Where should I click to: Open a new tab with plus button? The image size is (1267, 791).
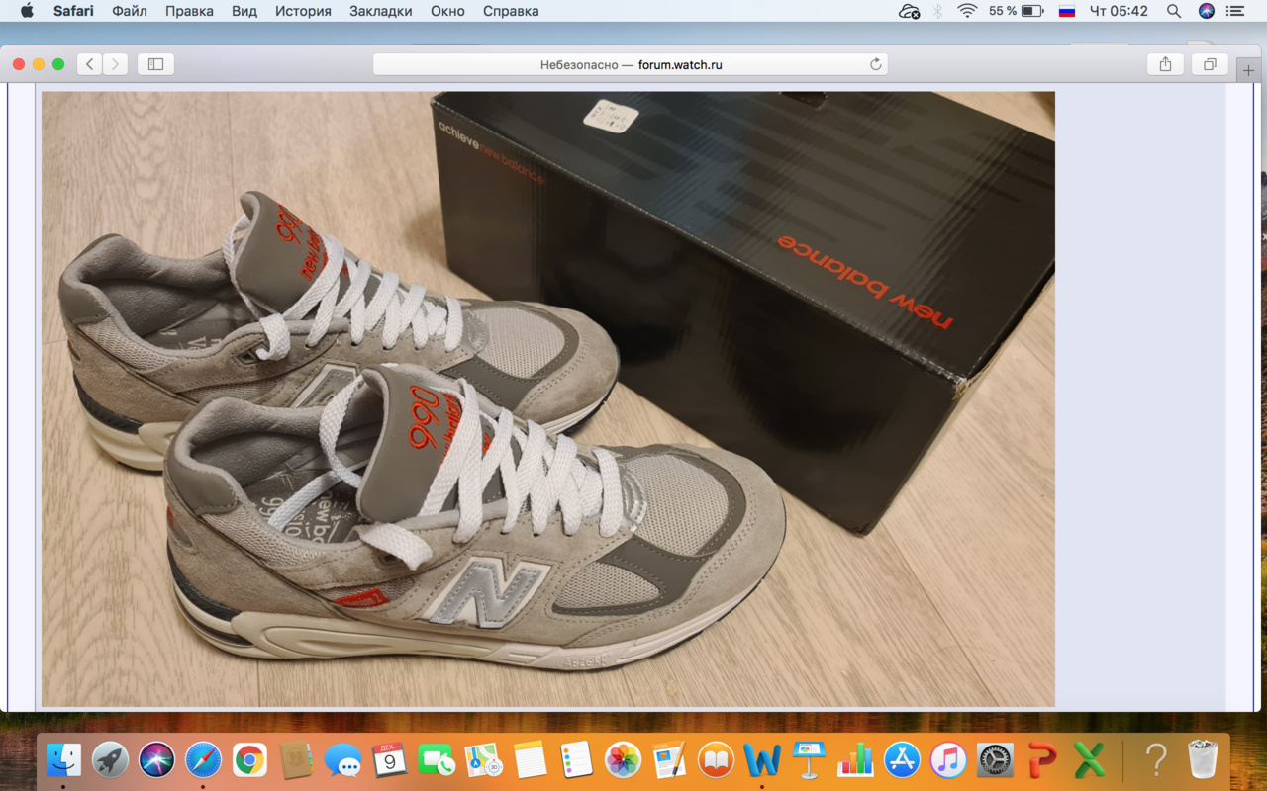(1248, 70)
